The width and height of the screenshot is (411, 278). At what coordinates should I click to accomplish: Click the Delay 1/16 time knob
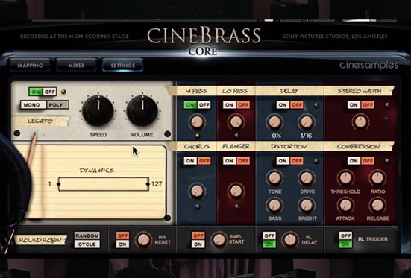click(307, 122)
